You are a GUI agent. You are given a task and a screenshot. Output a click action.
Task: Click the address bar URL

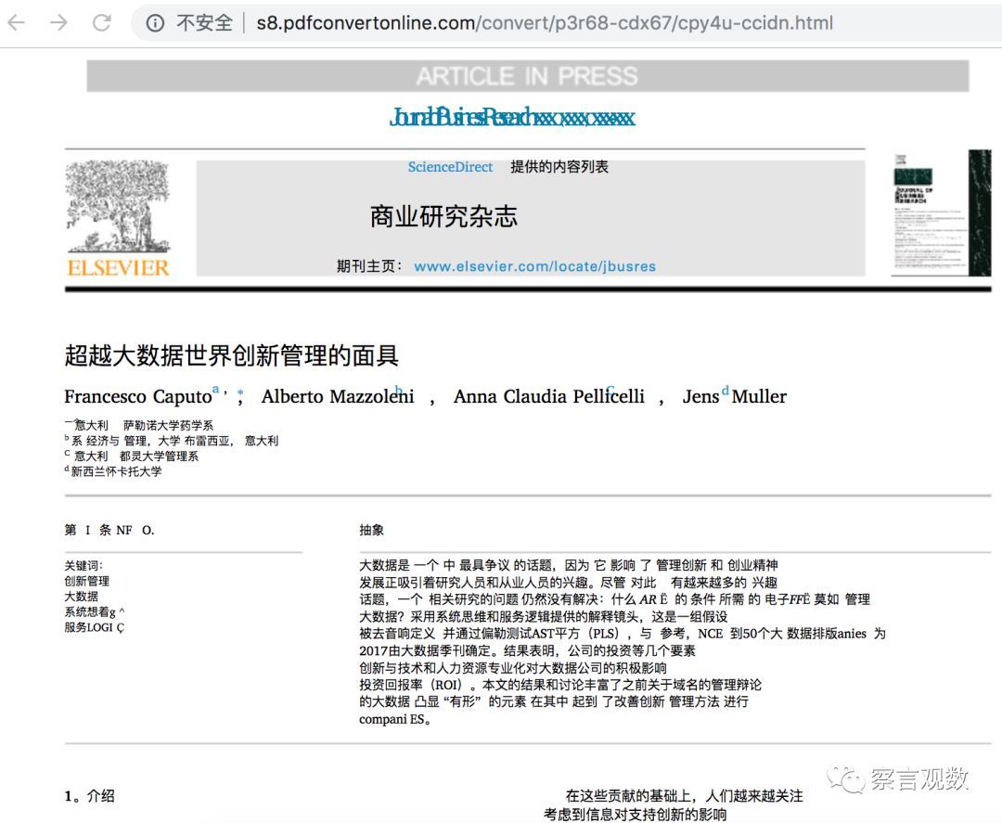tap(545, 23)
